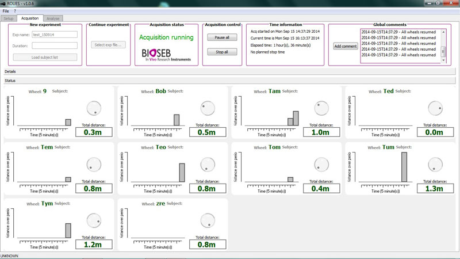Click Tam total distance 1.0m

[x=321, y=132]
